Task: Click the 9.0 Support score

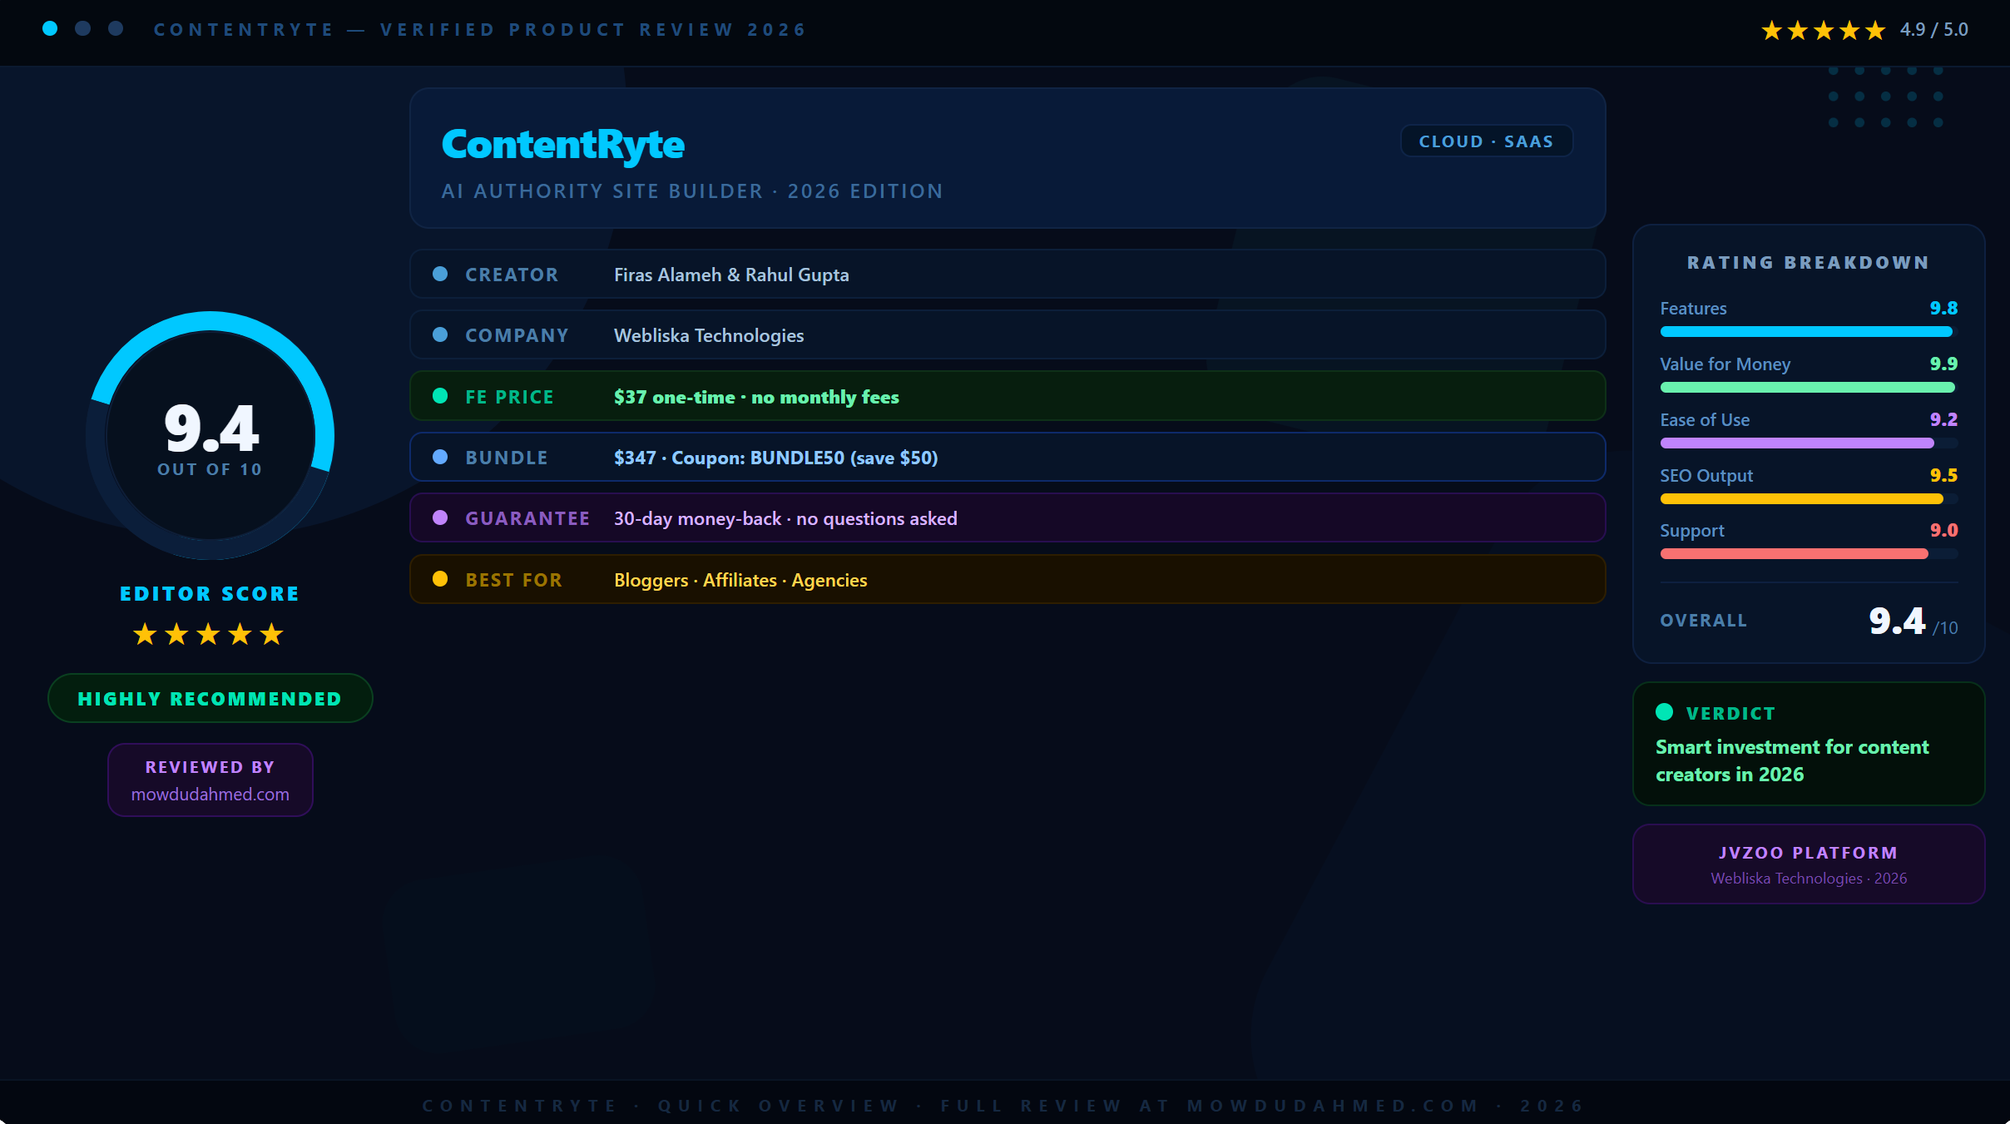Action: [1943, 530]
